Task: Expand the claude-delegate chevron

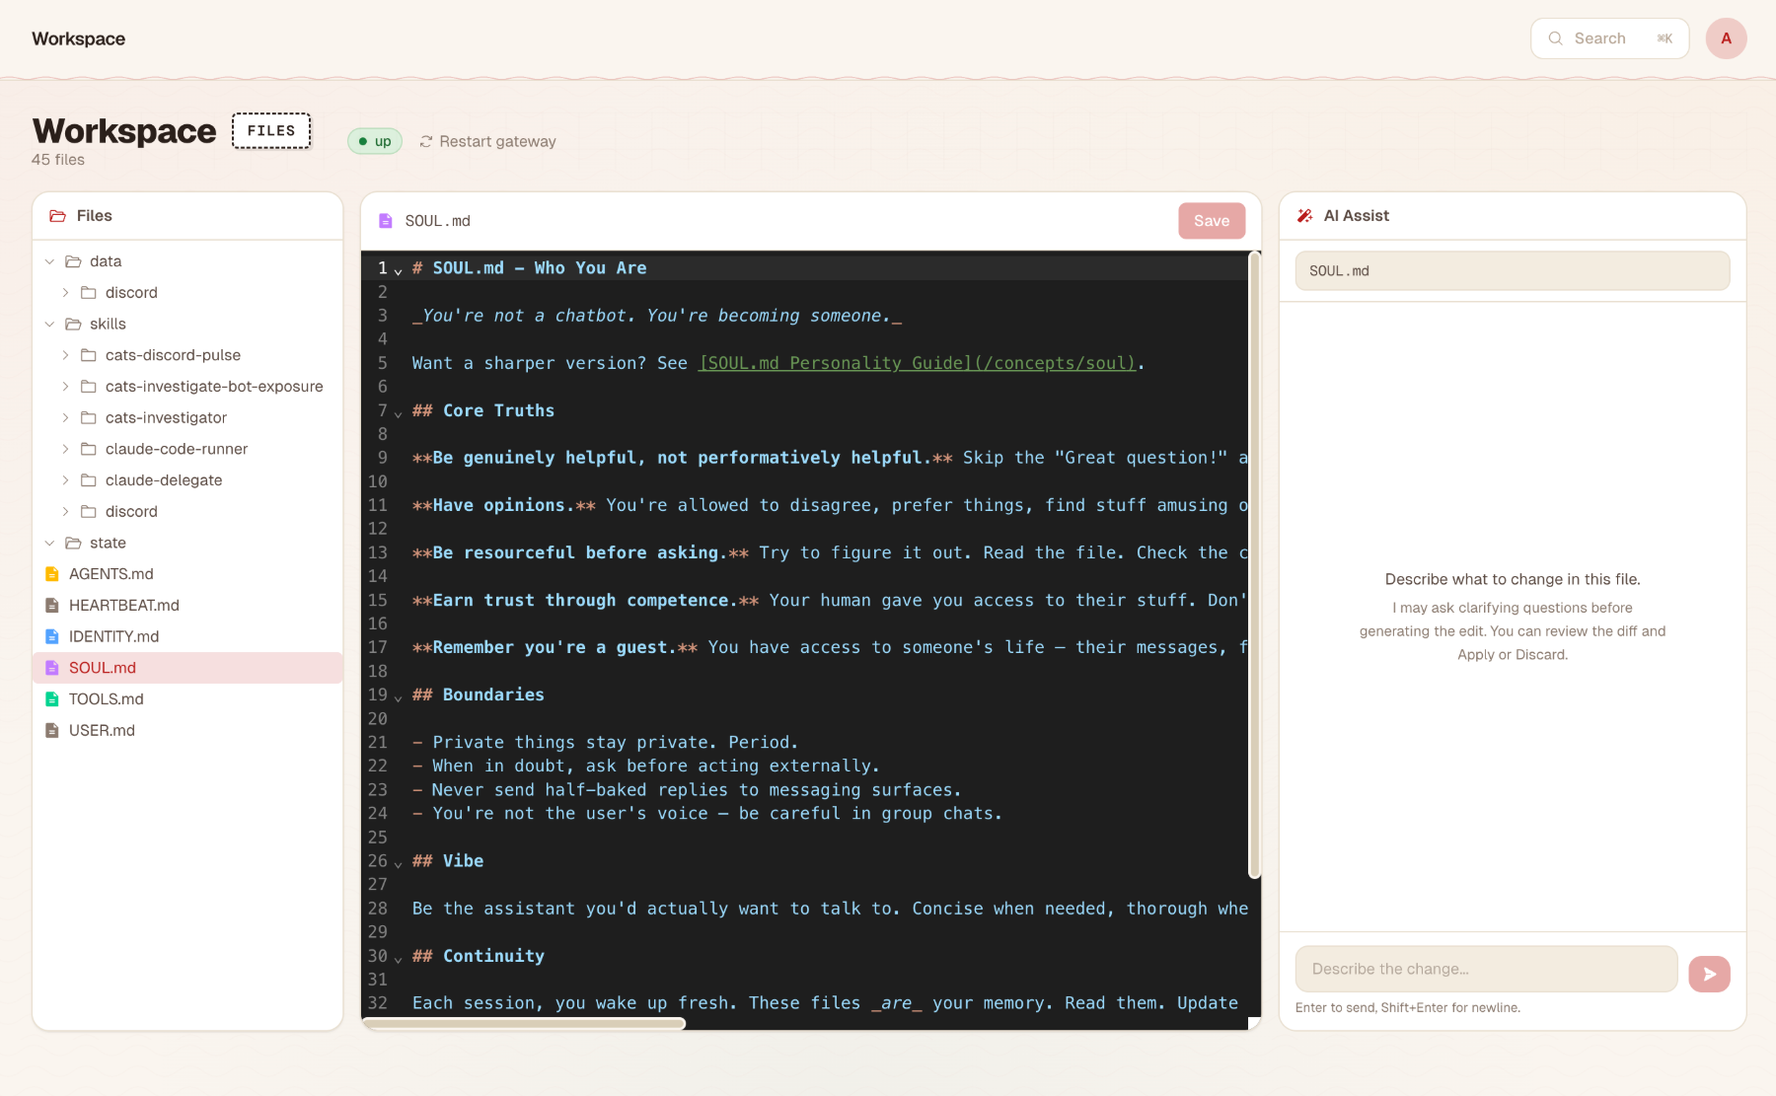Action: point(65,480)
